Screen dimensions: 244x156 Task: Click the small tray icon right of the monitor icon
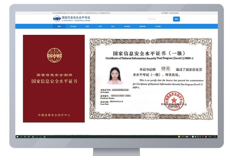click(x=200, y=137)
